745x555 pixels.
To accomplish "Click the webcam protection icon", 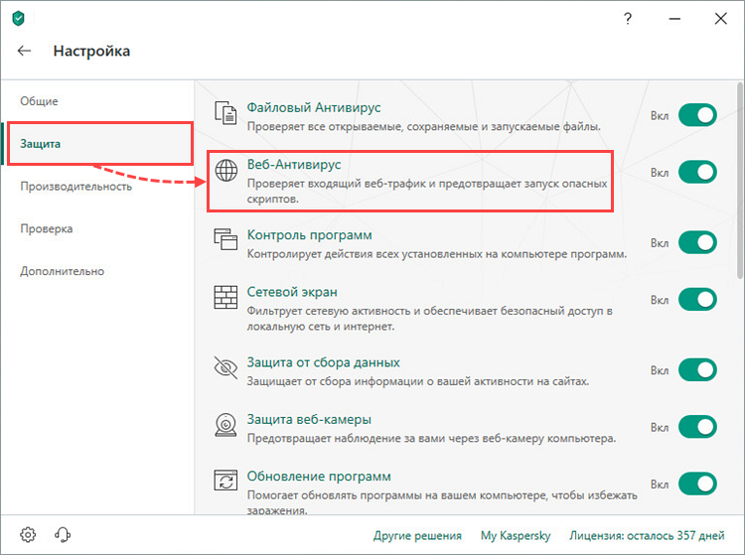I will click(225, 425).
